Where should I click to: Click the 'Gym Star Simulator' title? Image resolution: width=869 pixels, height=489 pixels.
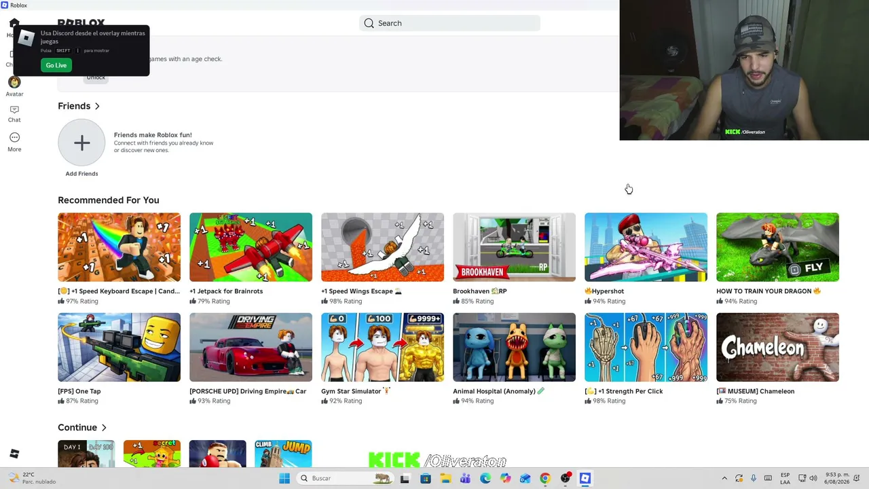pyautogui.click(x=357, y=391)
